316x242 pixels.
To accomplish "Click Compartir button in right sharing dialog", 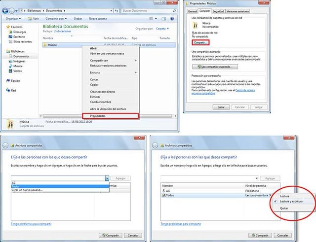I will [x=260, y=236].
